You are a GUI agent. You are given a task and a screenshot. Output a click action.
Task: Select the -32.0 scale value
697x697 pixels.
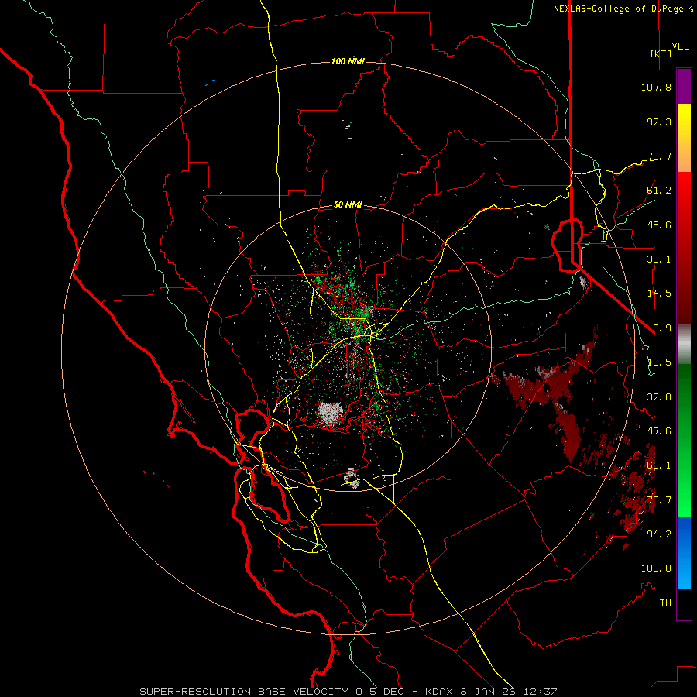coord(656,397)
